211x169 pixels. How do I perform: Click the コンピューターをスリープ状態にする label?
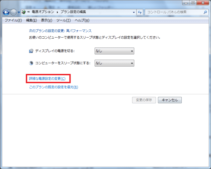[63, 63]
